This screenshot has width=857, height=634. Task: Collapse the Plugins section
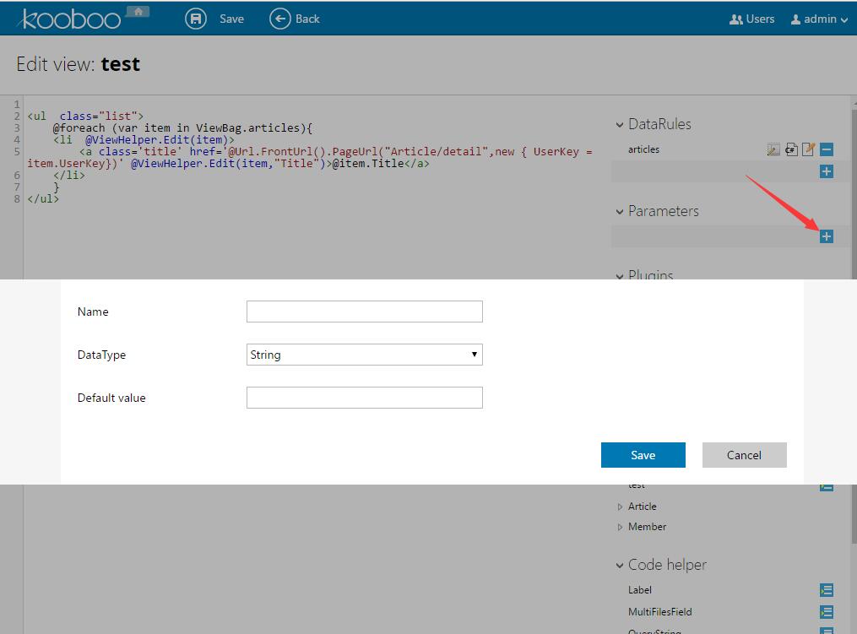point(619,275)
